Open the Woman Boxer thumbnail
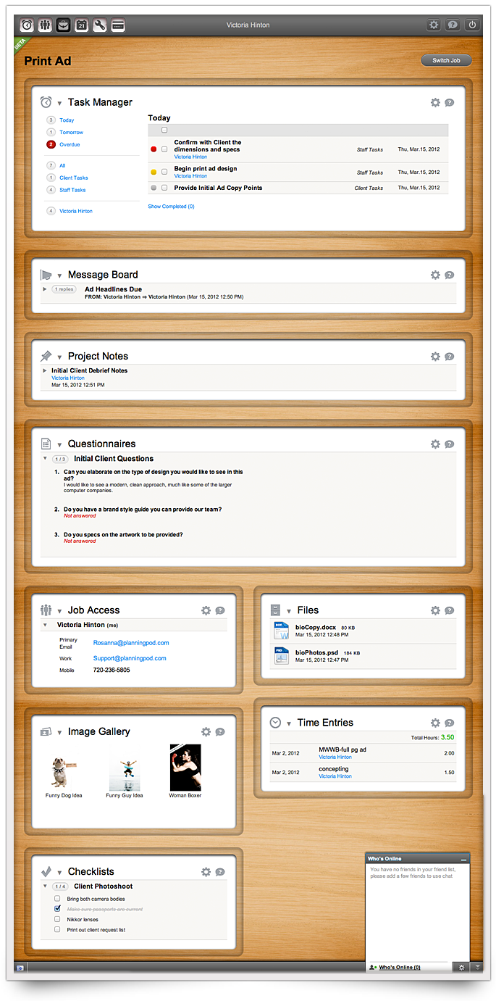Viewport: 496px width, 1001px height. tap(185, 768)
